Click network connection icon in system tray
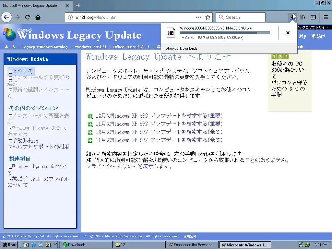The width and height of the screenshot is (332, 249). [x=301, y=245]
